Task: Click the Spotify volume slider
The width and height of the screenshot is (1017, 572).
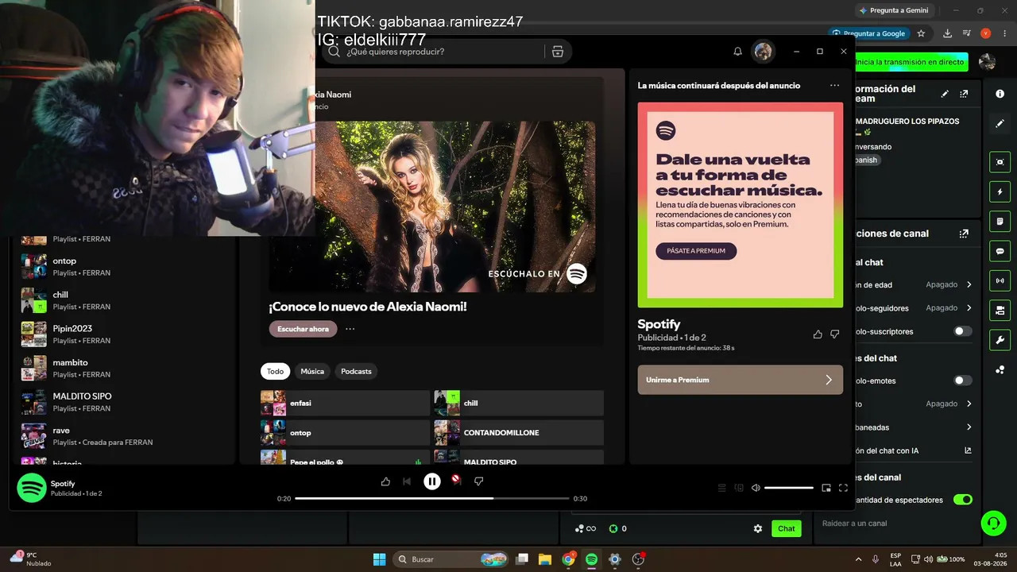Action: point(789,488)
